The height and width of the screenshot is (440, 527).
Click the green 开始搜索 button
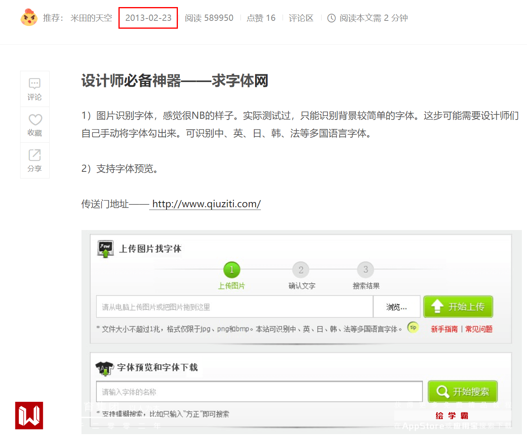(x=463, y=392)
